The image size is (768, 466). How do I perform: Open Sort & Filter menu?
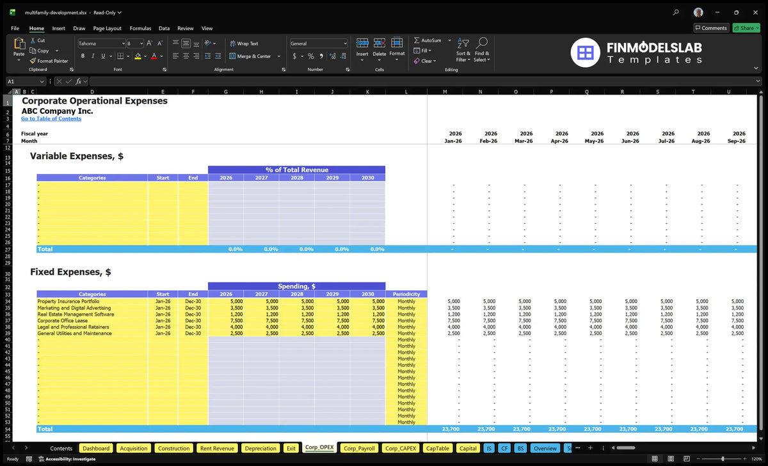click(463, 49)
